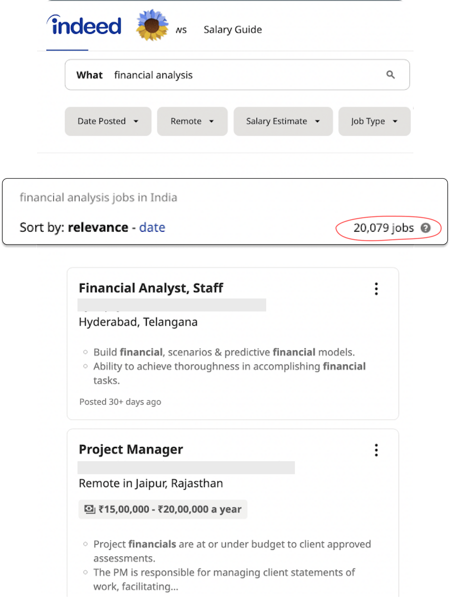Open the kebab menu on Project Manager card

tap(376, 450)
